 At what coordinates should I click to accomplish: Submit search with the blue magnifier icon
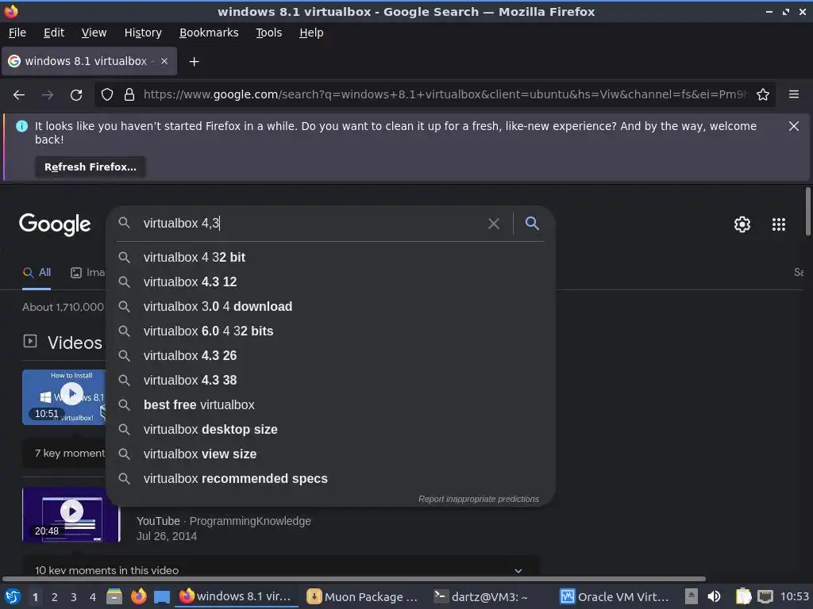point(532,223)
